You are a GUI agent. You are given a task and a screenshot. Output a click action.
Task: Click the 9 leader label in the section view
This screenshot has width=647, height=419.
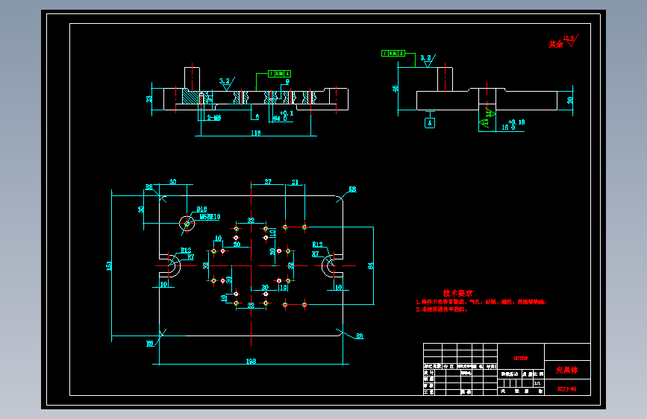pyautogui.click(x=287, y=82)
